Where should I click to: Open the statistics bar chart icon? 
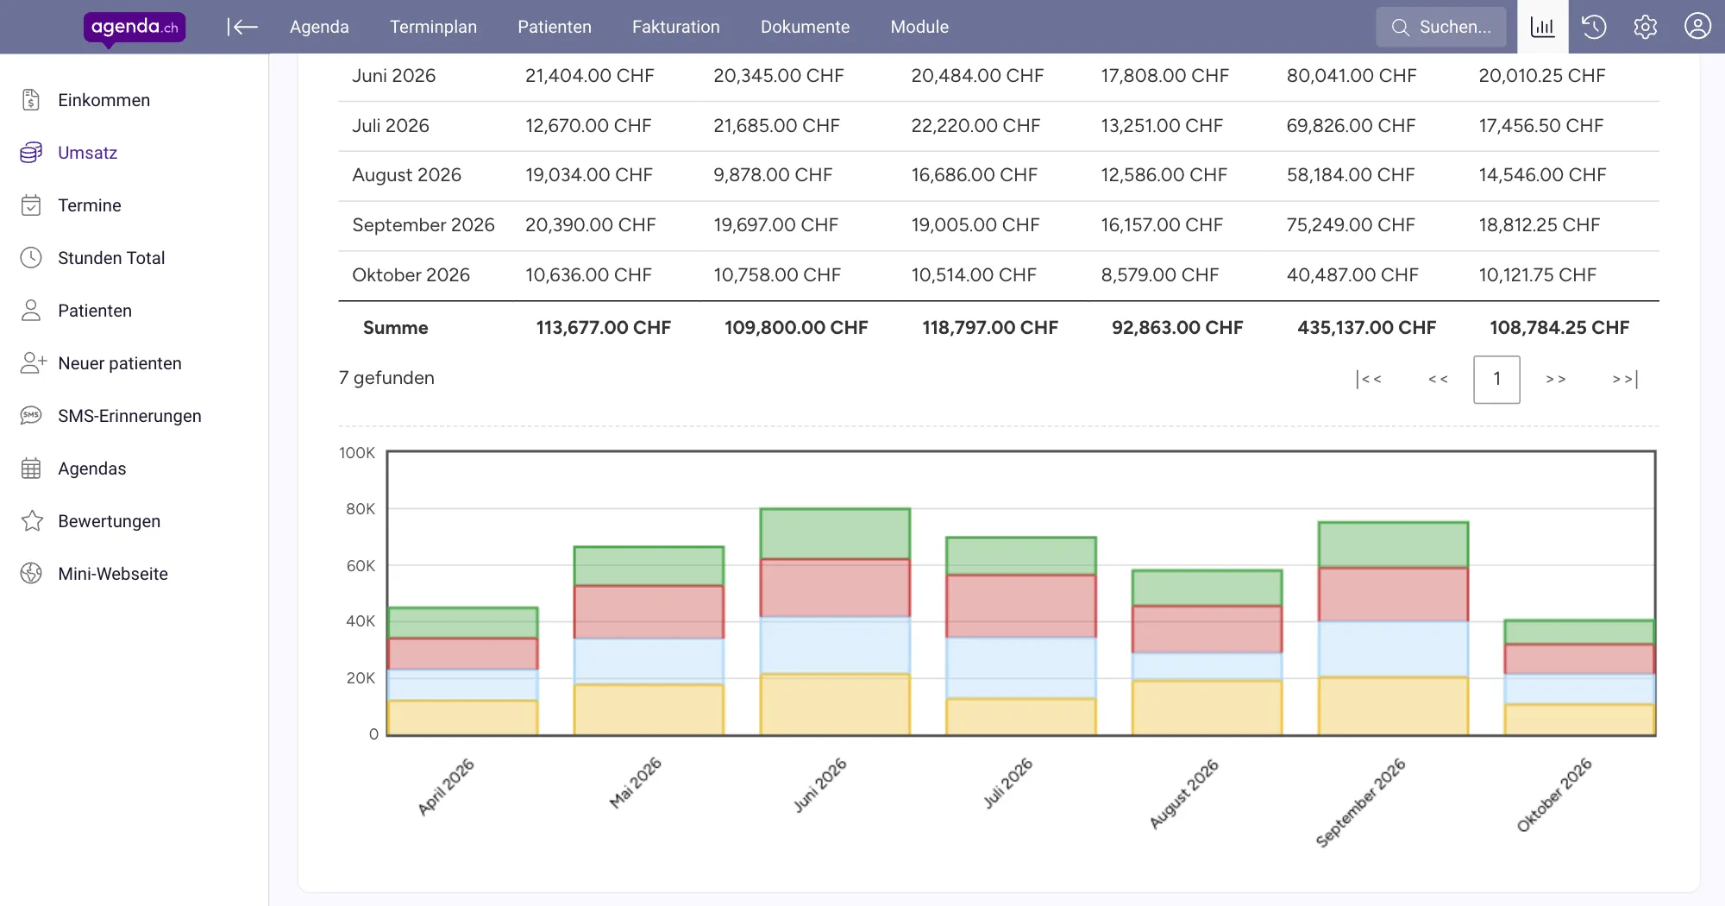coord(1542,27)
